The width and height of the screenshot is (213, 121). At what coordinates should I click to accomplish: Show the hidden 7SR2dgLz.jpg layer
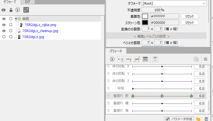coord(4,37)
